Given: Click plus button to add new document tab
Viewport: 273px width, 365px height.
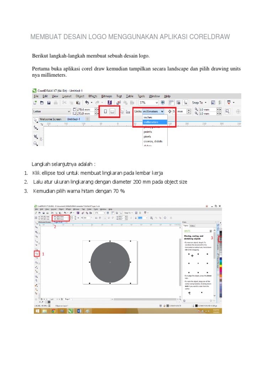Looking at the screenshot, I should tap(87, 119).
